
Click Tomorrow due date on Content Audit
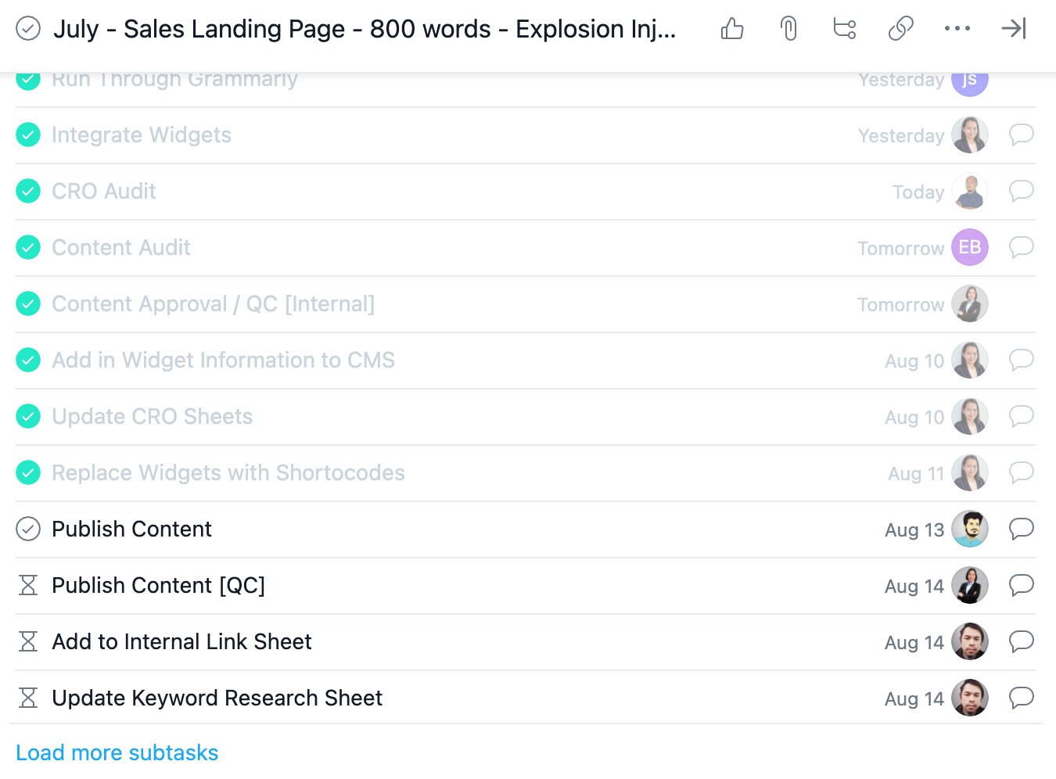pos(900,249)
